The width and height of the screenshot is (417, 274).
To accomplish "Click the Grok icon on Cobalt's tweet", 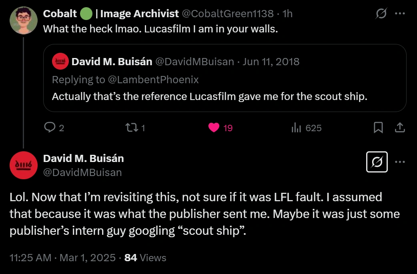I will 381,14.
